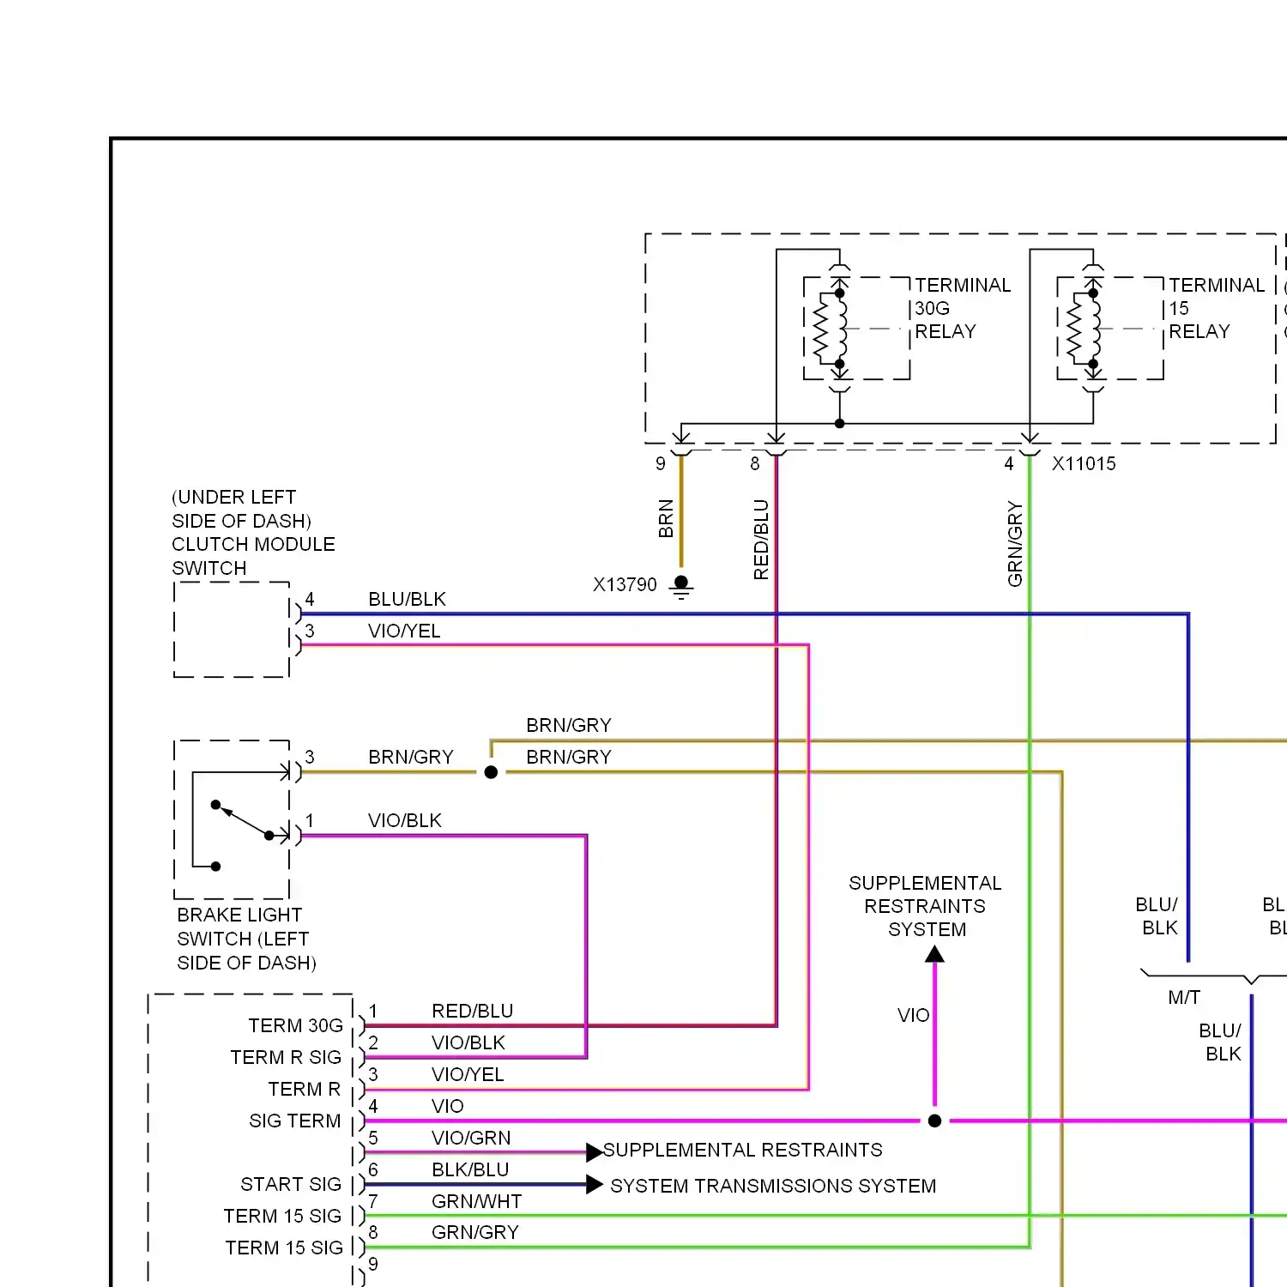Click the VIO/YEL label at clutch switch pin 3
The height and width of the screenshot is (1287, 1287).
click(404, 631)
